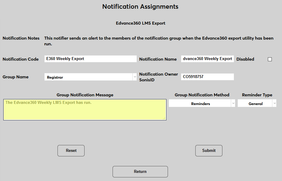Click the Notification Owner SonisID label
The height and width of the screenshot is (181, 282).
158,77
